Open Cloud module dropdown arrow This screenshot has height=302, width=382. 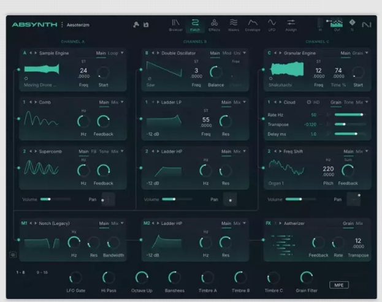[367, 102]
